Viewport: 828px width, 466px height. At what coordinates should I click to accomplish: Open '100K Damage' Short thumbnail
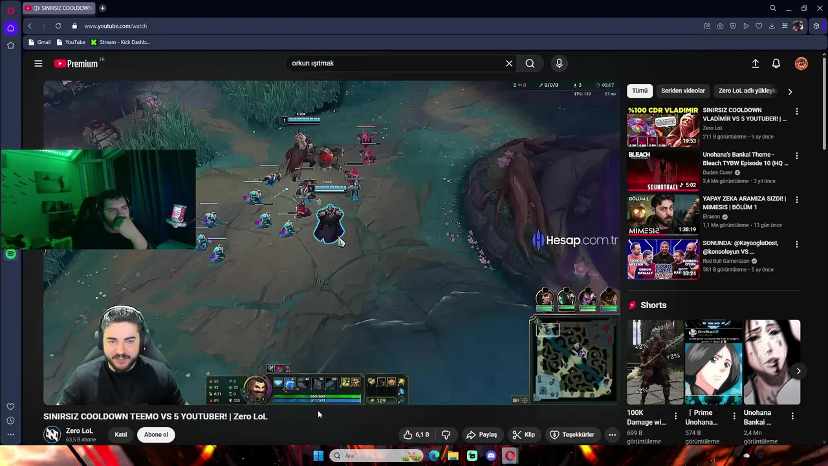(655, 362)
